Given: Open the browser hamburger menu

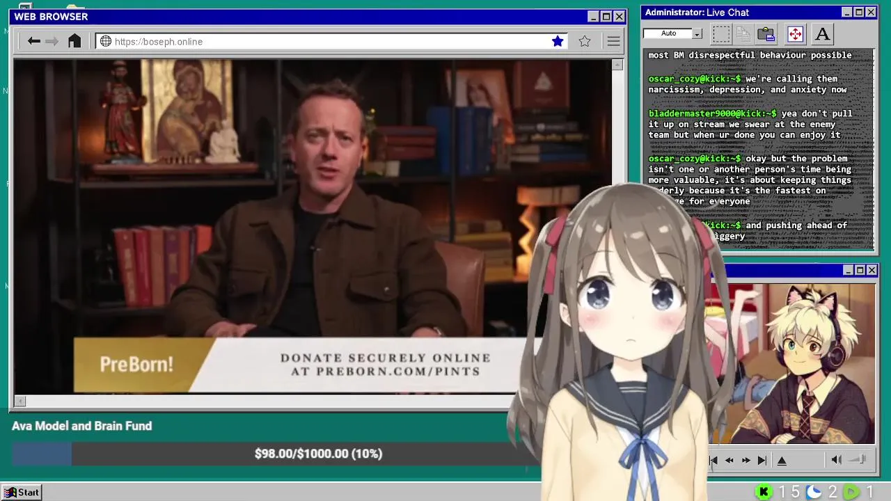Looking at the screenshot, I should (613, 42).
